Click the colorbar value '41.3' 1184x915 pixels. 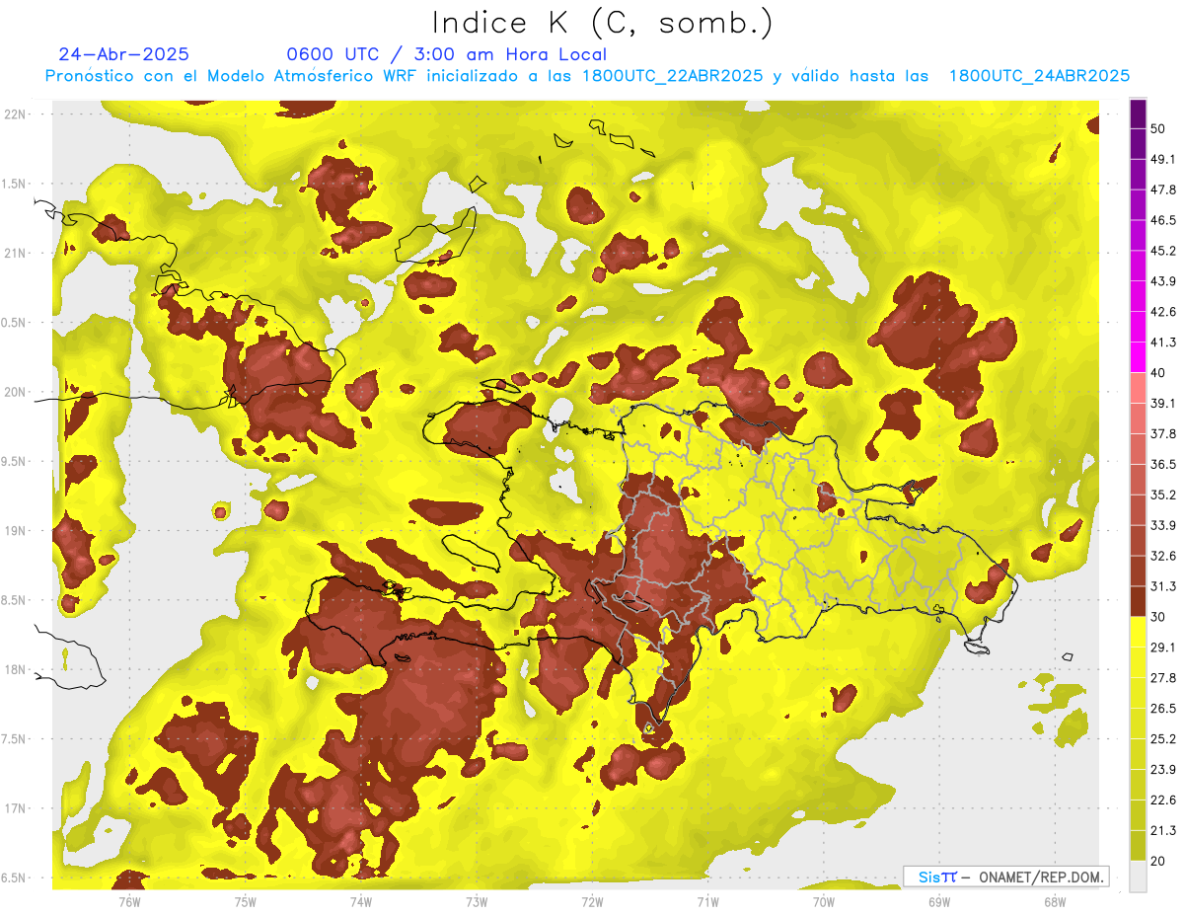pos(1162,343)
